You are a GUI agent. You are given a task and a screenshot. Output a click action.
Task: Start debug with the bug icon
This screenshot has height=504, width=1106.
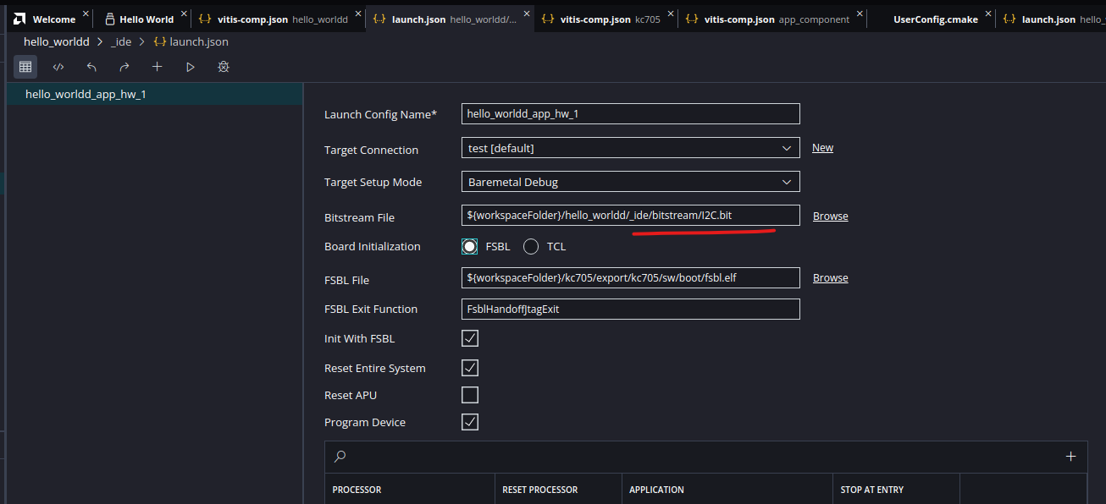(224, 67)
